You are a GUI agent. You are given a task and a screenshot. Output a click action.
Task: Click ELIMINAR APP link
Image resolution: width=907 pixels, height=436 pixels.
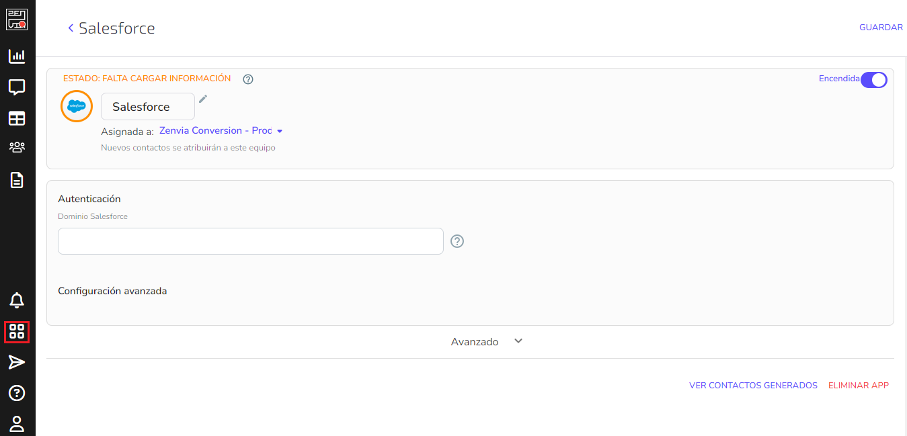click(859, 386)
